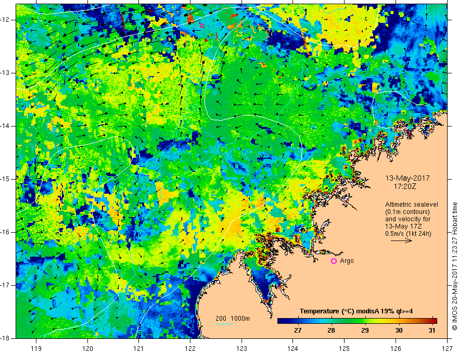The height and width of the screenshot is (354, 458).
Task: Click longitude axis label 126
Action: (x=396, y=348)
